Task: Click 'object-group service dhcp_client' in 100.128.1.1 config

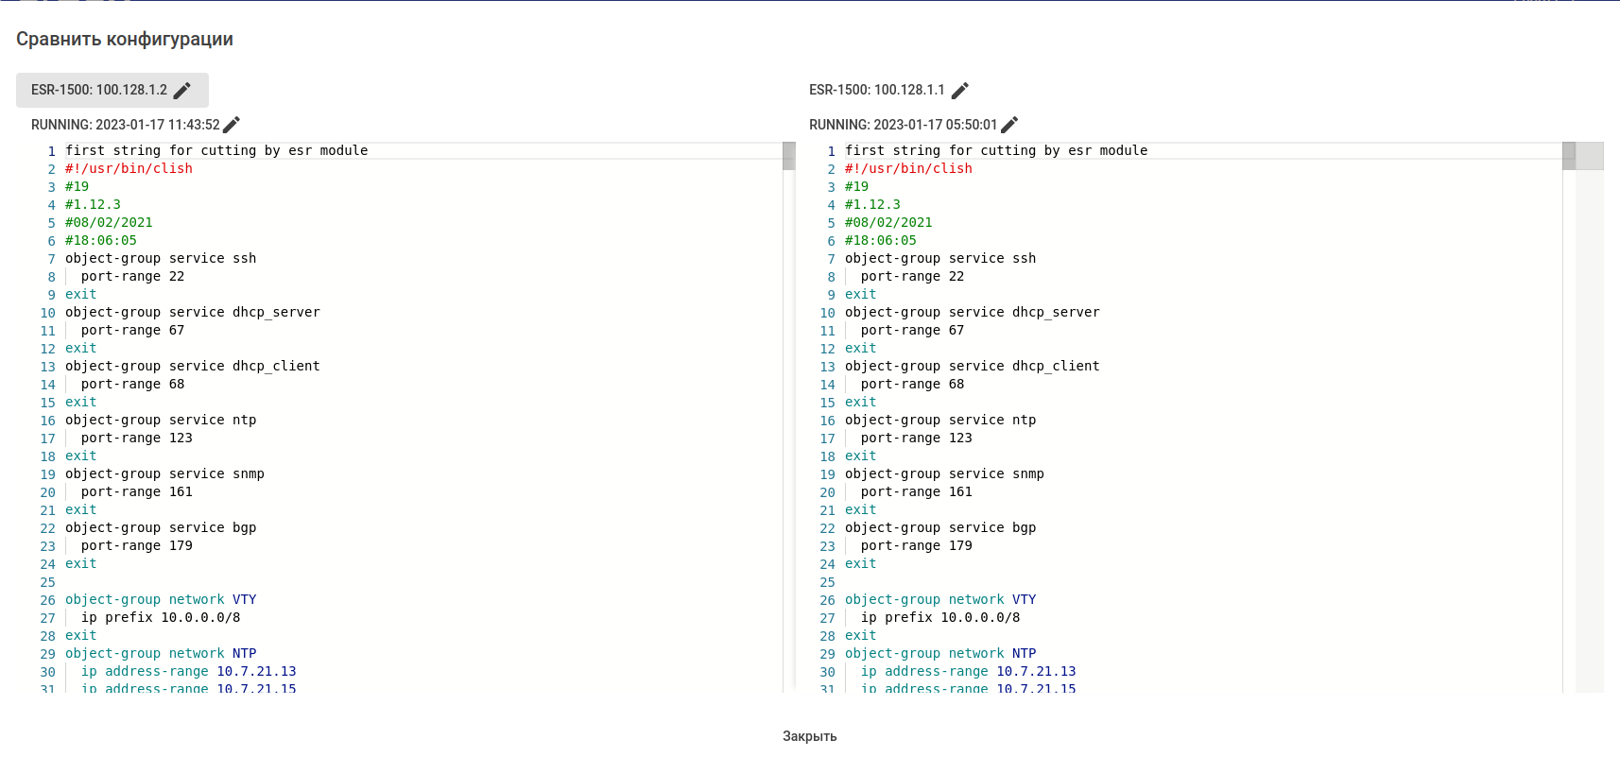Action: pyautogui.click(x=973, y=366)
